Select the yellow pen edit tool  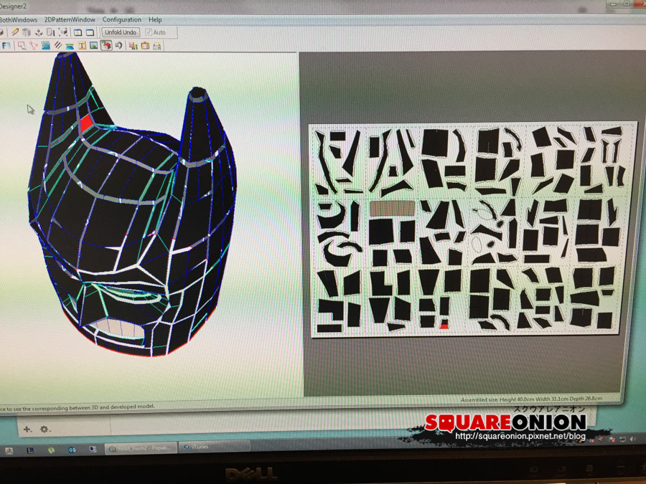click(x=15, y=32)
